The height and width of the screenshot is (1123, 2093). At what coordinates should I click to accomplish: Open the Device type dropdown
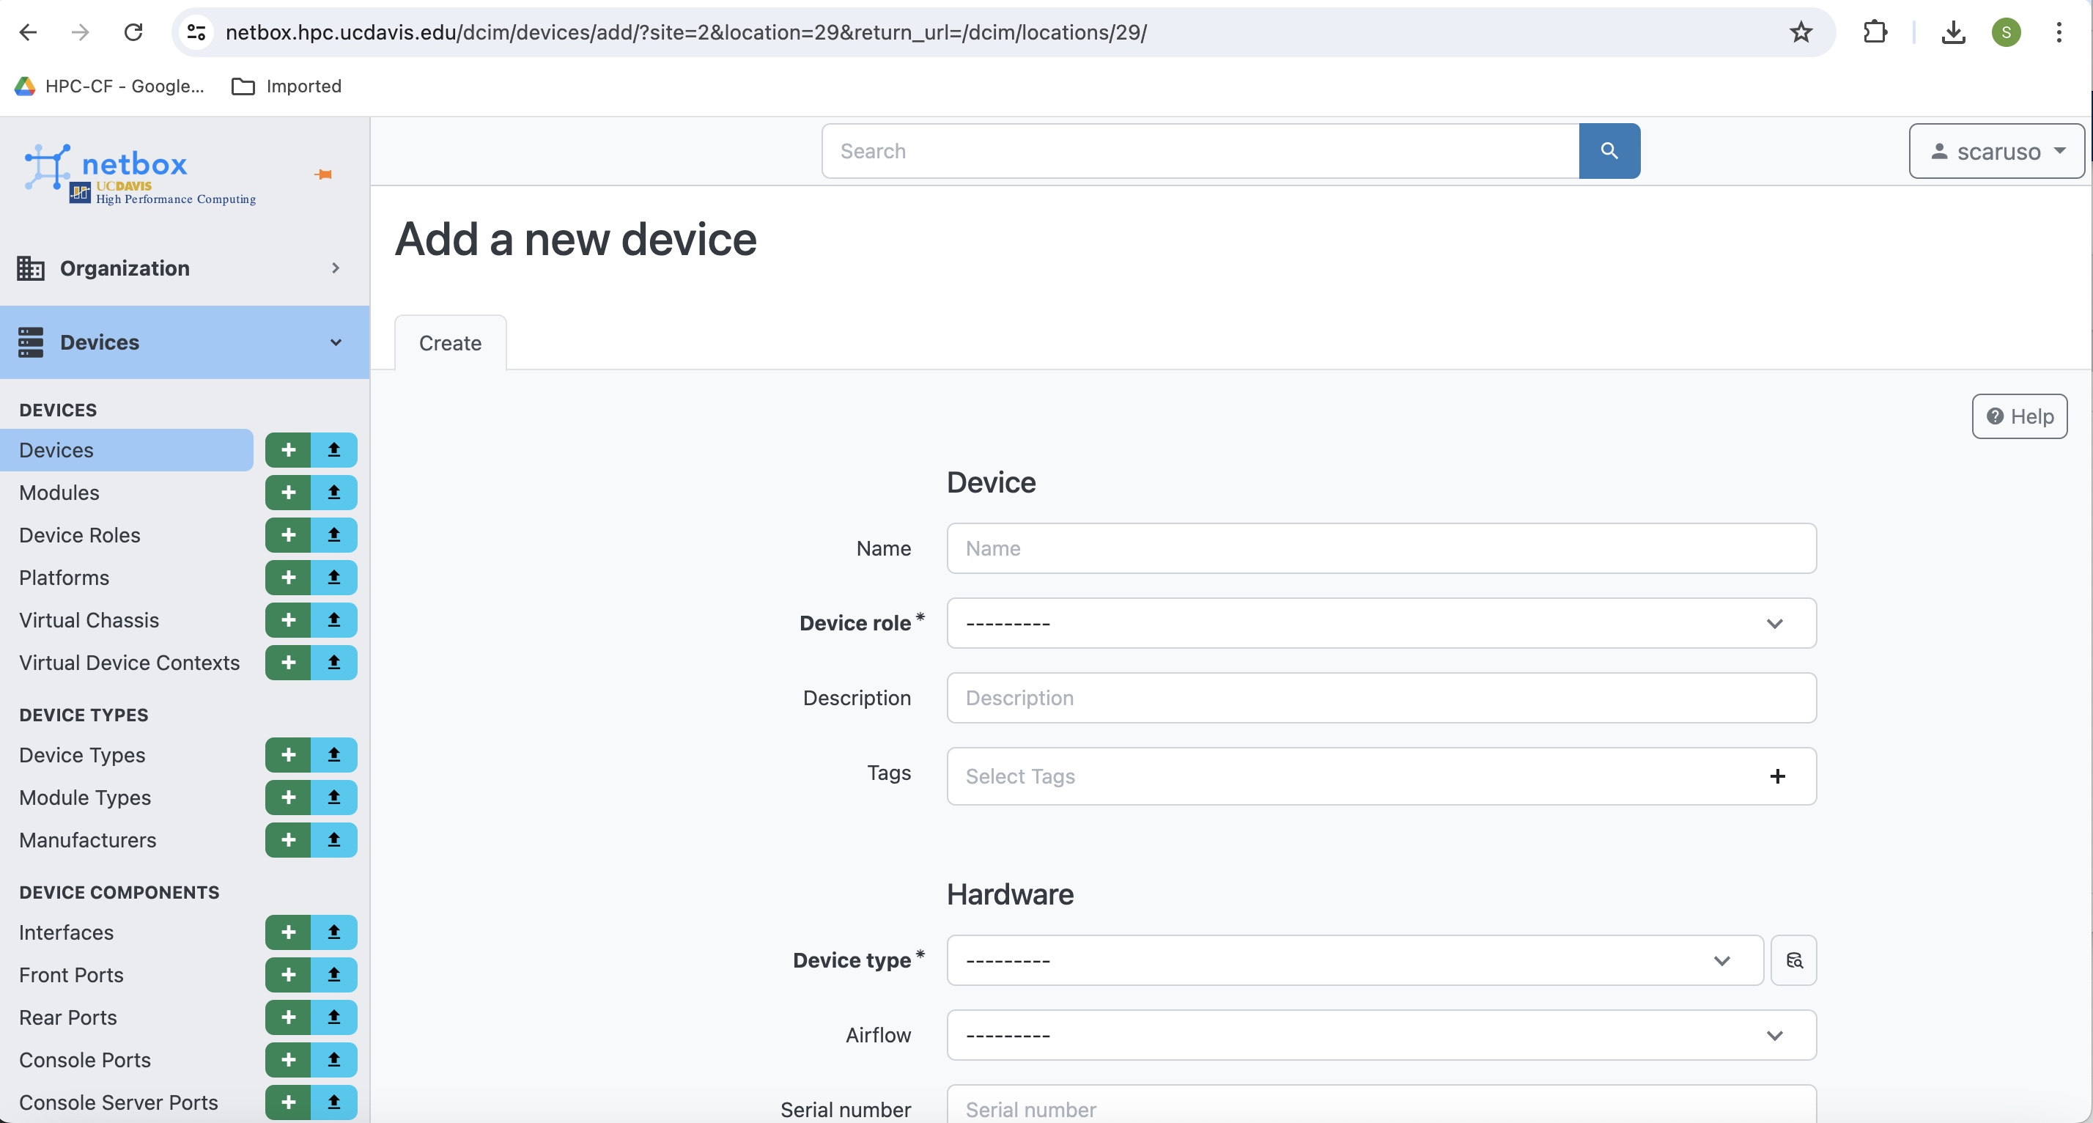point(1354,960)
